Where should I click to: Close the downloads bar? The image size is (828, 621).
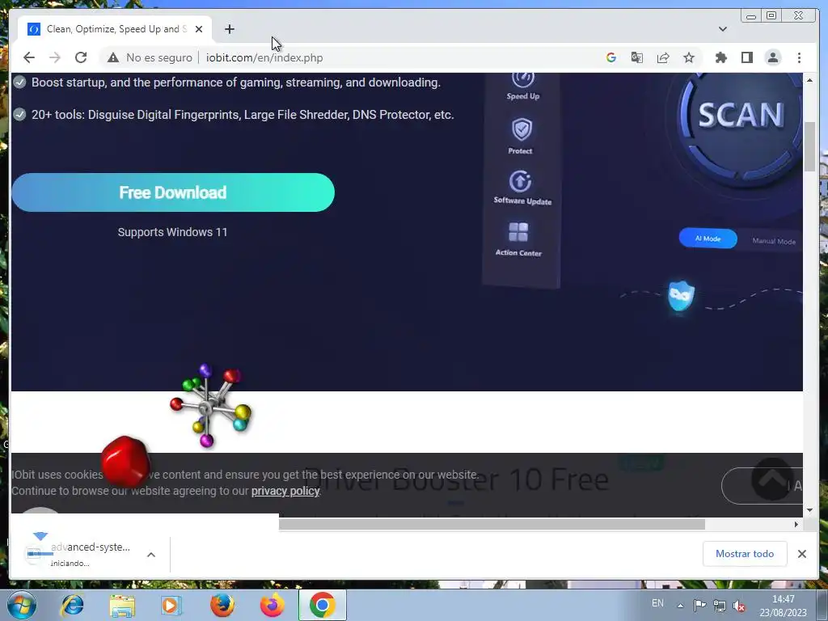[x=801, y=553]
